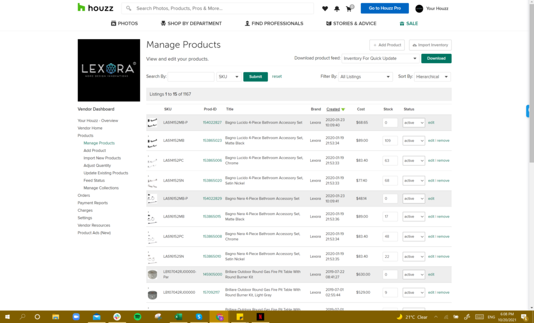Open Prod-ID 154022827 link
Screen dimensions: 534x323
(212, 122)
